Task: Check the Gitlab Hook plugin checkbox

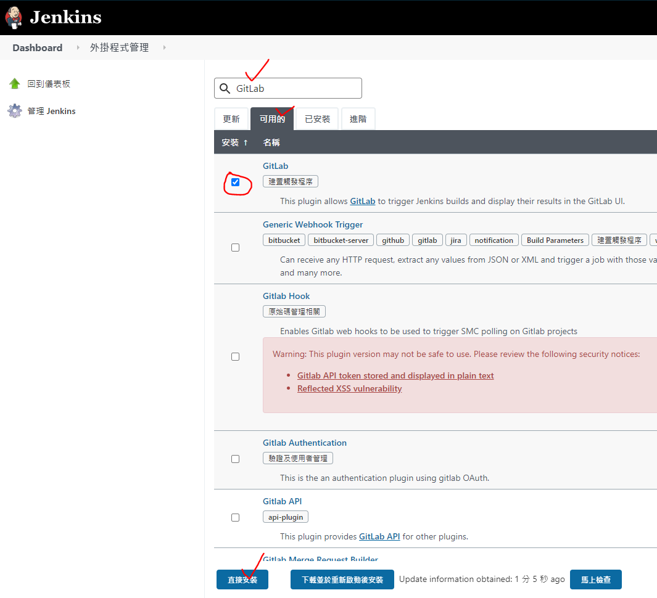Action: pos(236,356)
